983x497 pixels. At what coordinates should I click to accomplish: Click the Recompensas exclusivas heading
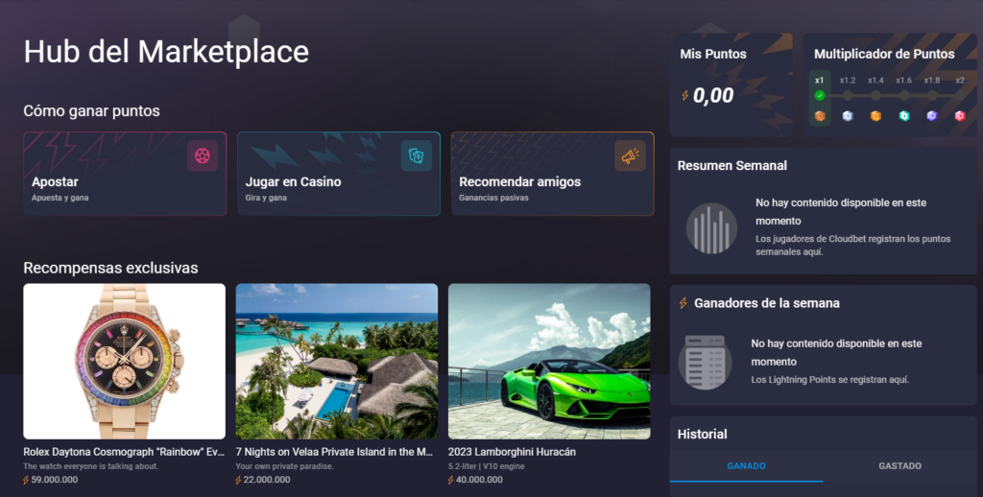(x=111, y=269)
